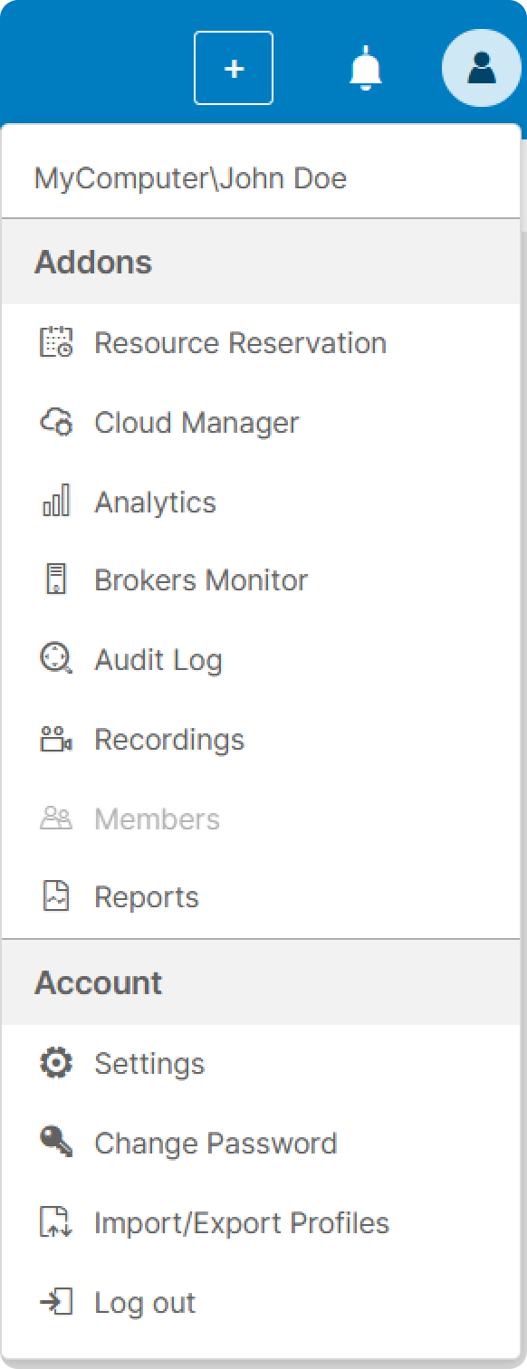Screen dimensions: 527x1369
Task: Click the Brokers Monitor server icon
Action: click(56, 579)
